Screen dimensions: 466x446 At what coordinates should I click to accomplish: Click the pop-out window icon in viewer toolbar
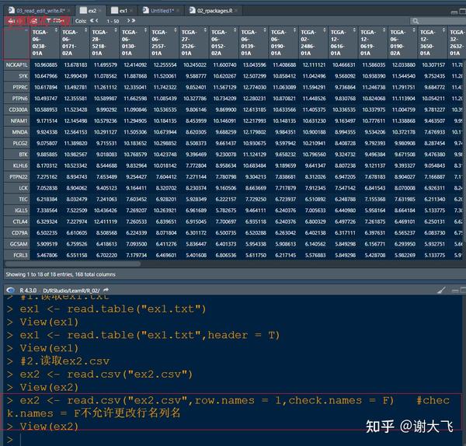tap(34, 21)
